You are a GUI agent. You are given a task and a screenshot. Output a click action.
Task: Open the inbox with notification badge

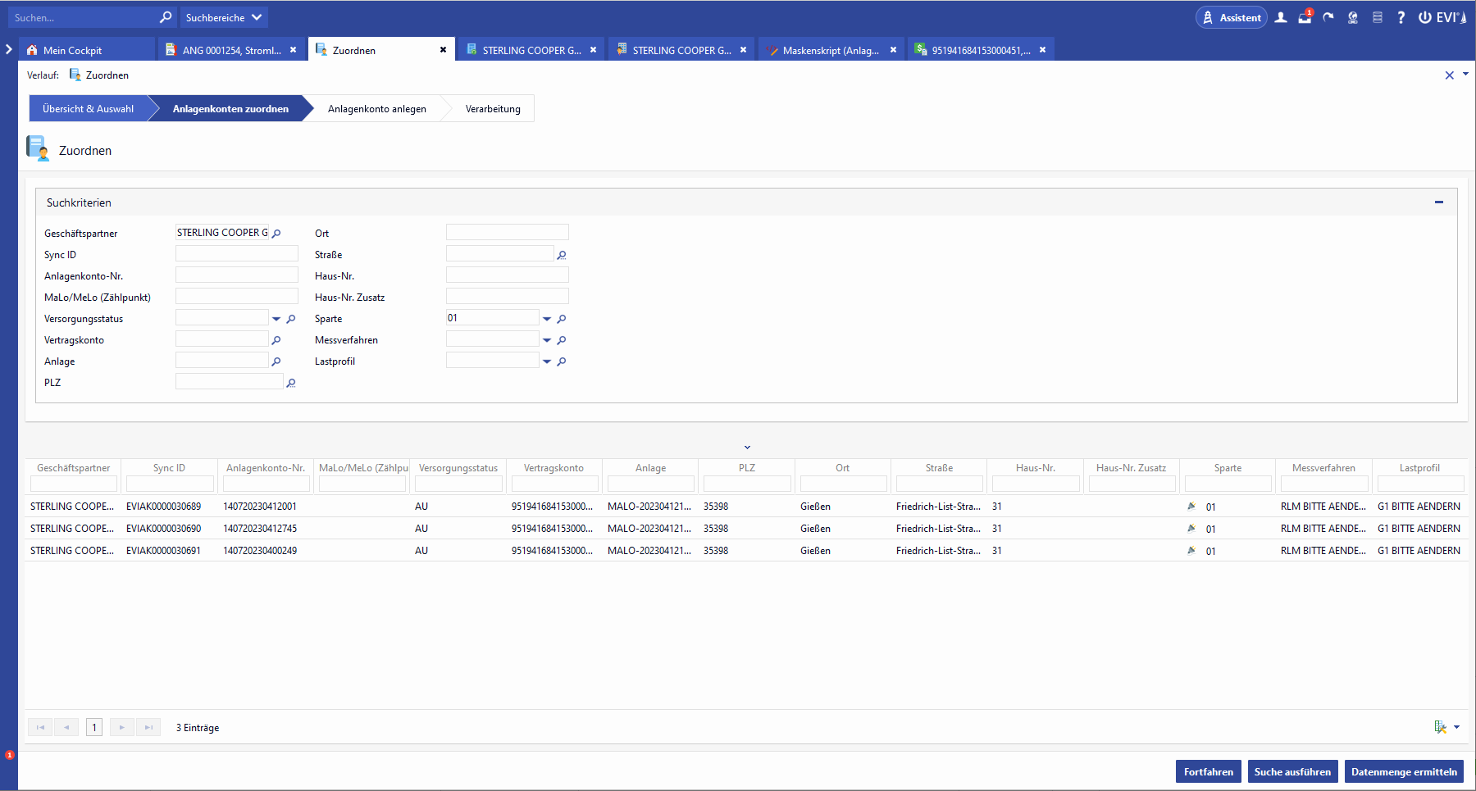click(x=1305, y=17)
